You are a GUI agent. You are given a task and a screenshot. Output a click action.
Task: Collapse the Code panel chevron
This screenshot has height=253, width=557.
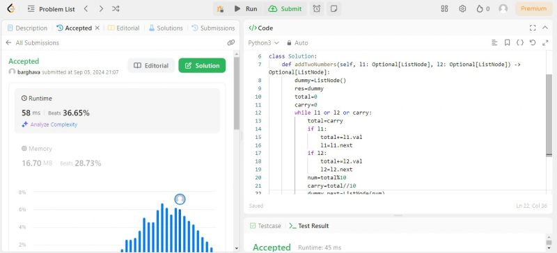pyautogui.click(x=545, y=28)
